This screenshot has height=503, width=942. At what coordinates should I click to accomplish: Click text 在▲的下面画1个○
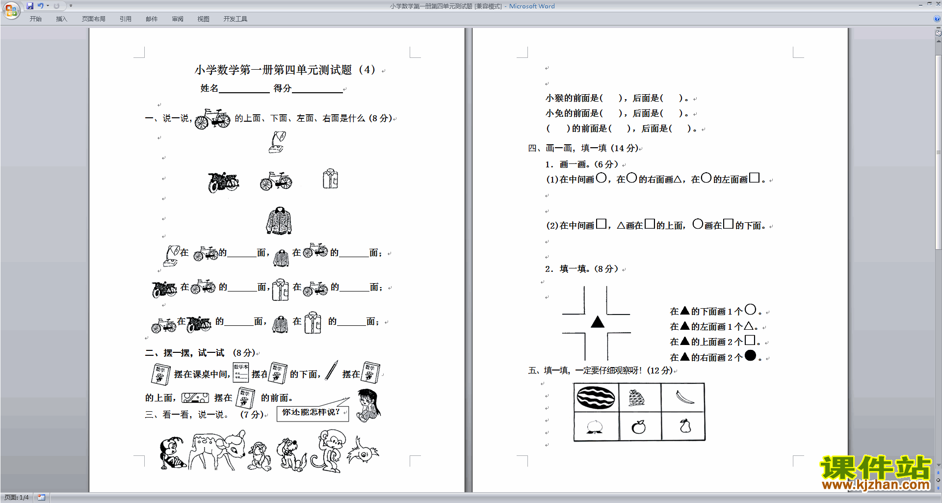click(x=716, y=311)
